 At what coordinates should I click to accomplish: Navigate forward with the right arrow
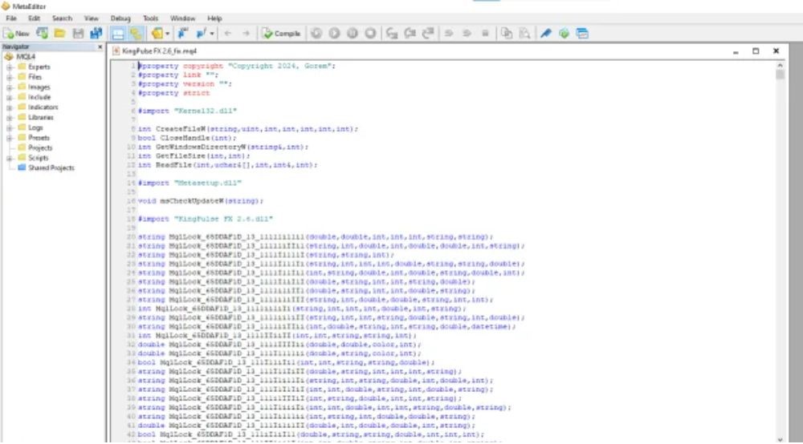coord(246,33)
